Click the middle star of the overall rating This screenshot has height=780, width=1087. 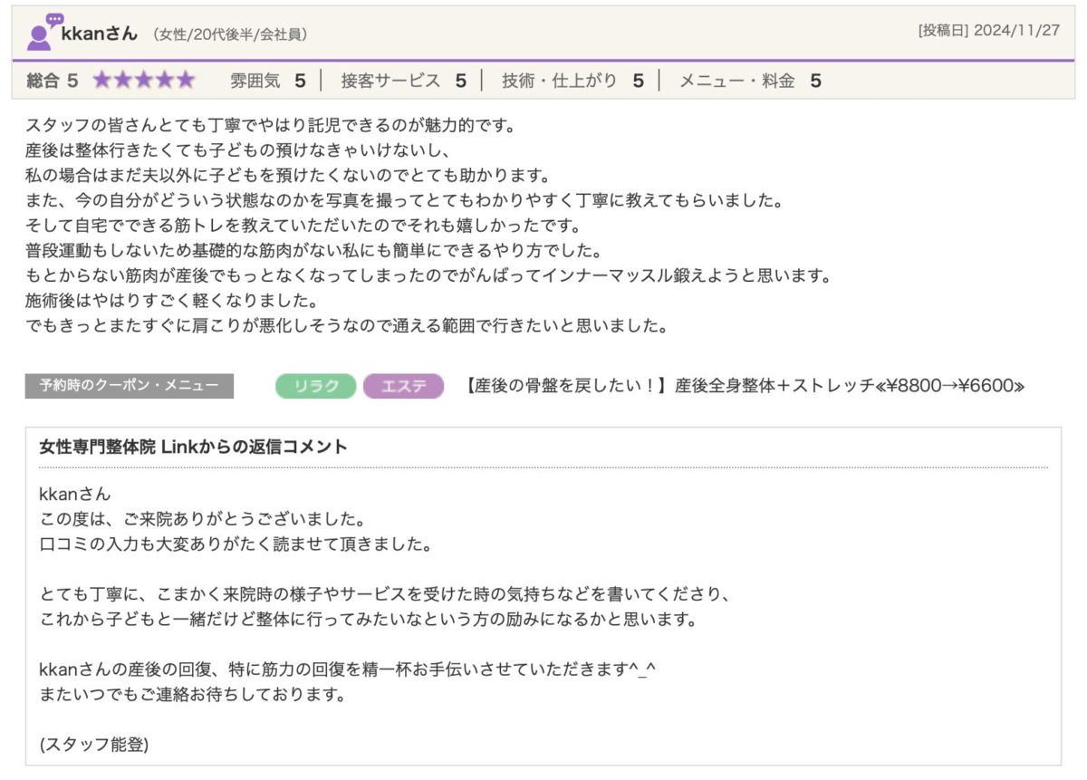[x=143, y=81]
